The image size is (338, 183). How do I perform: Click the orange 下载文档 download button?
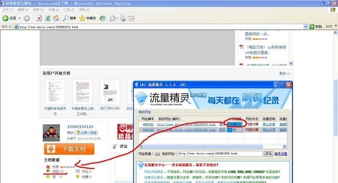click(x=69, y=149)
